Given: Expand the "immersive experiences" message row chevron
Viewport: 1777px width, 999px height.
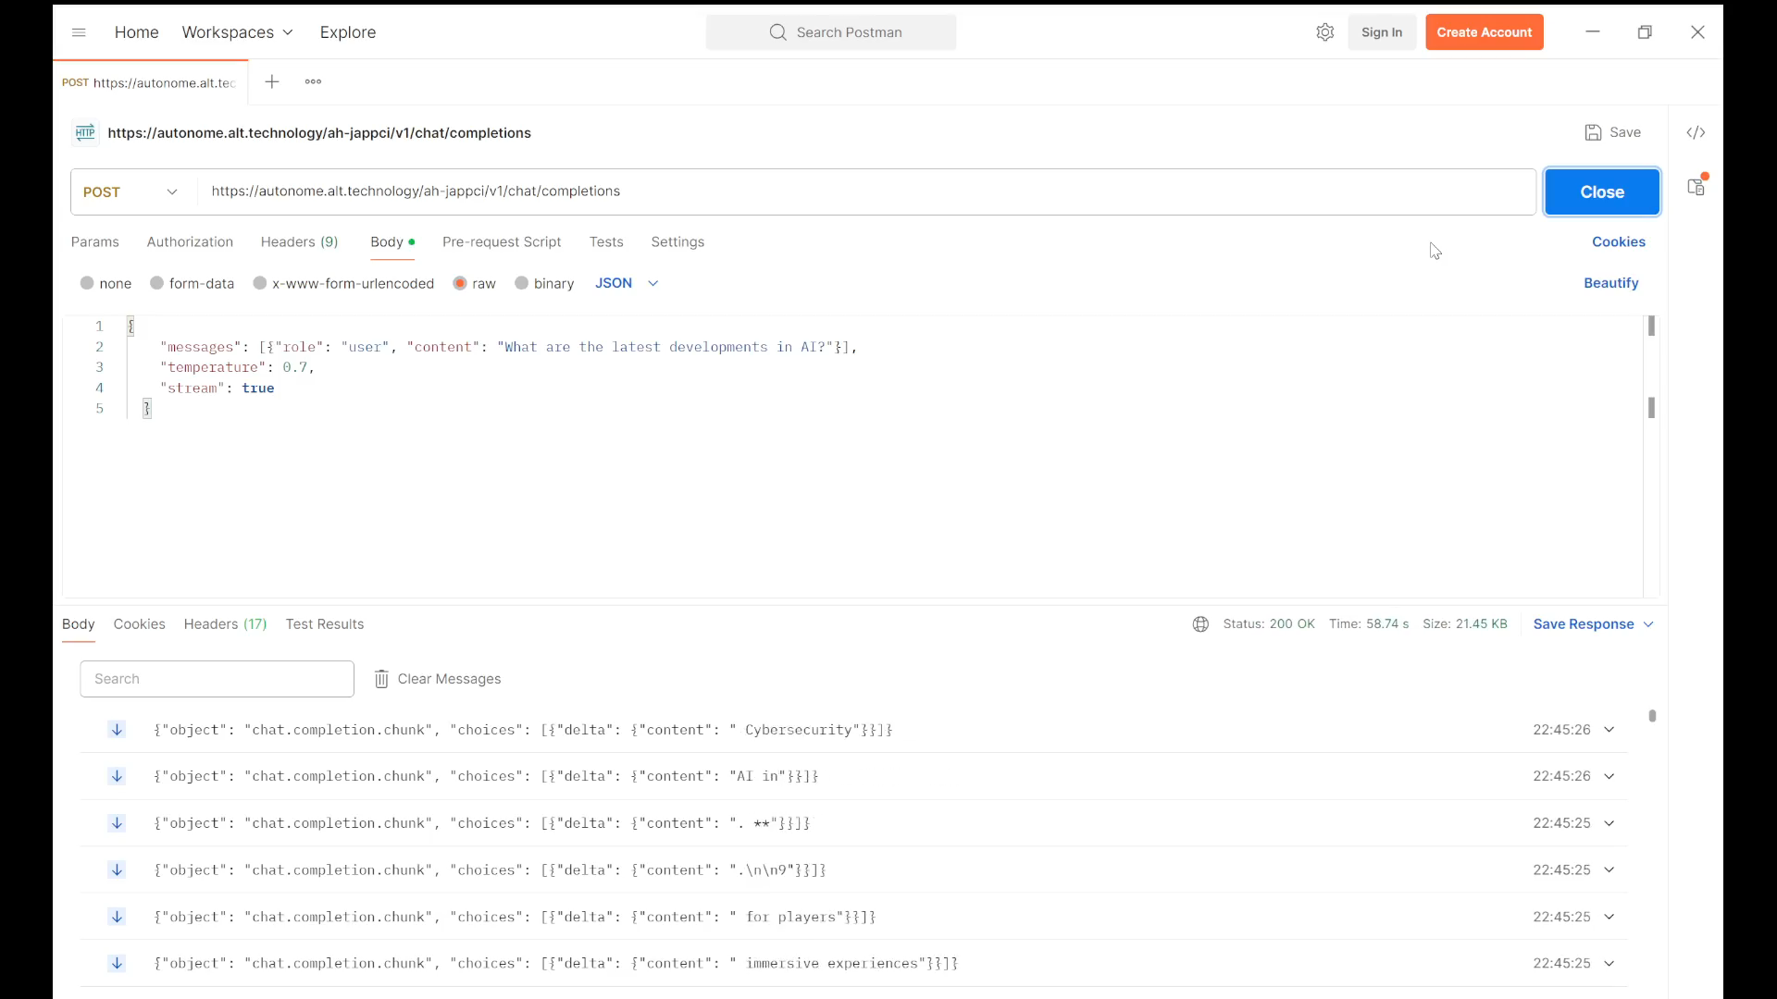Looking at the screenshot, I should 1609,963.
